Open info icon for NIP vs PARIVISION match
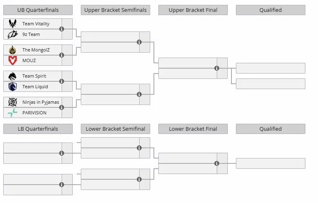The height and width of the screenshot is (203, 318). 62,107
